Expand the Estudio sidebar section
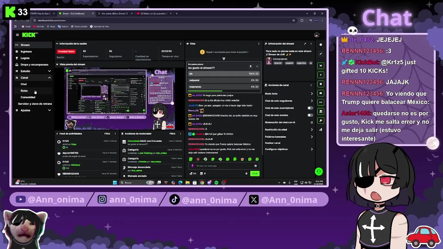Image resolution: width=443 pixels, height=249 pixels. tap(49, 71)
